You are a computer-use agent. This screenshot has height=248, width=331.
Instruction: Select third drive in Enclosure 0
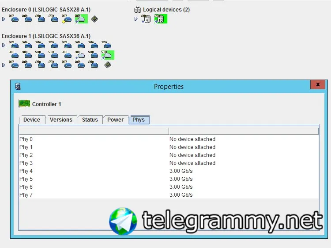point(40,19)
